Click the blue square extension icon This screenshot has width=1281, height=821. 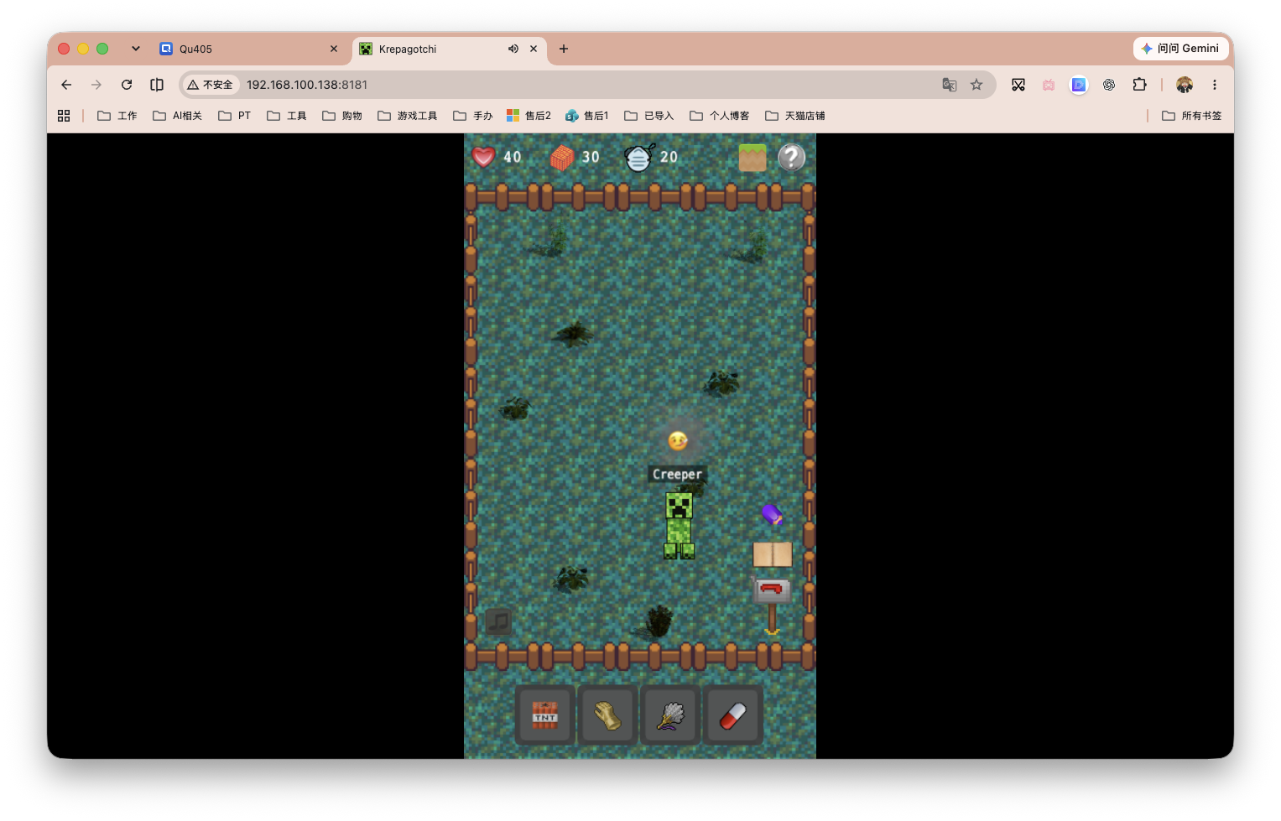point(1079,85)
